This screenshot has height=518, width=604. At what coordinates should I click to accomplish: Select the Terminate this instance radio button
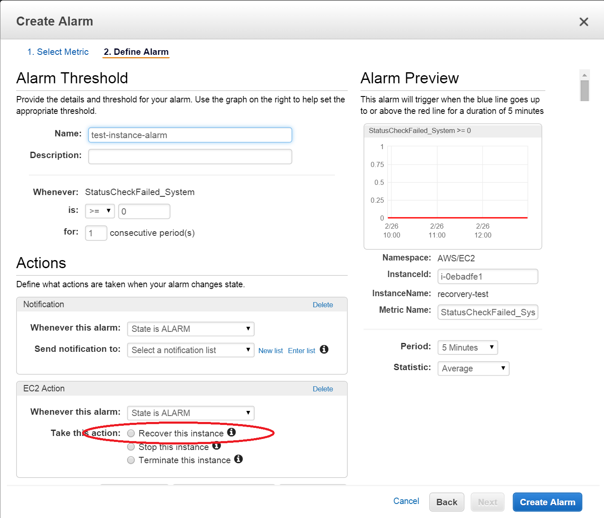pyautogui.click(x=131, y=460)
